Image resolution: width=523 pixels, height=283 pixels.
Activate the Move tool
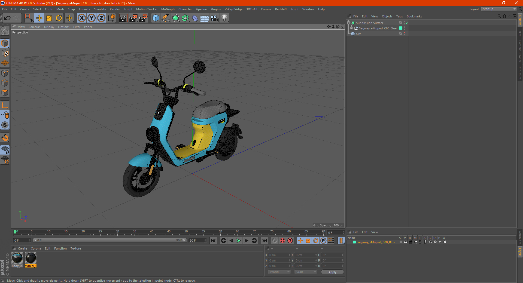pyautogui.click(x=39, y=18)
